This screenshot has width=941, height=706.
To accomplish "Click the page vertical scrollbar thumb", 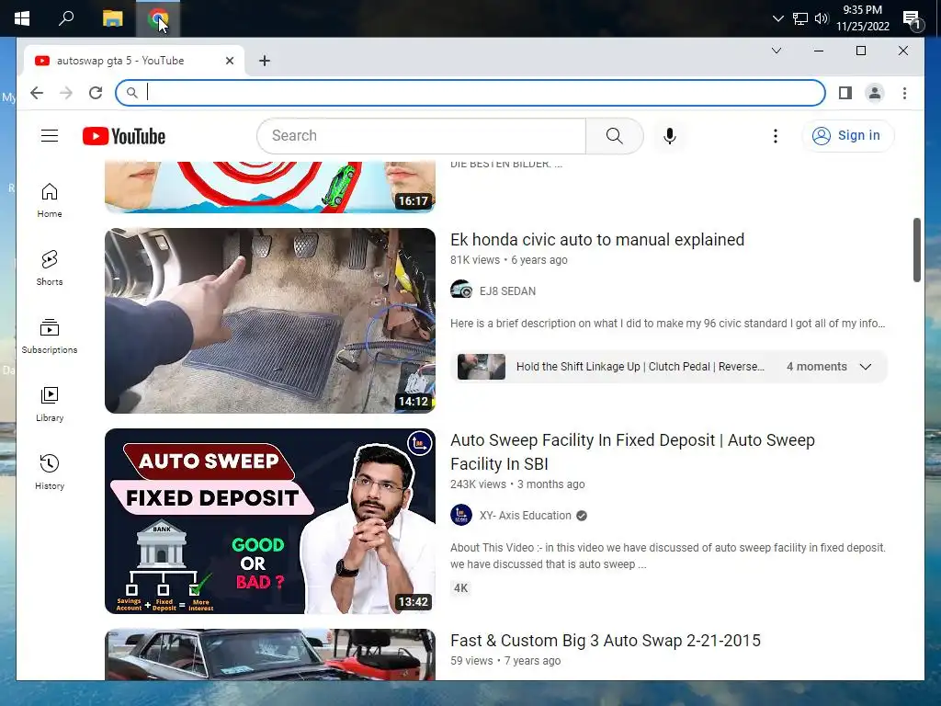I will [916, 250].
